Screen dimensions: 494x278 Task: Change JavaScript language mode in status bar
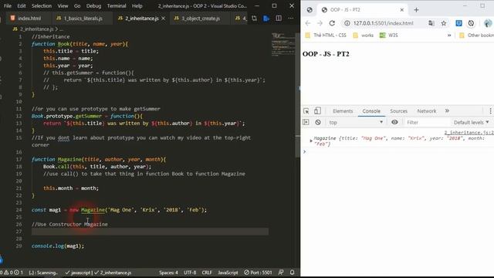tap(228, 273)
